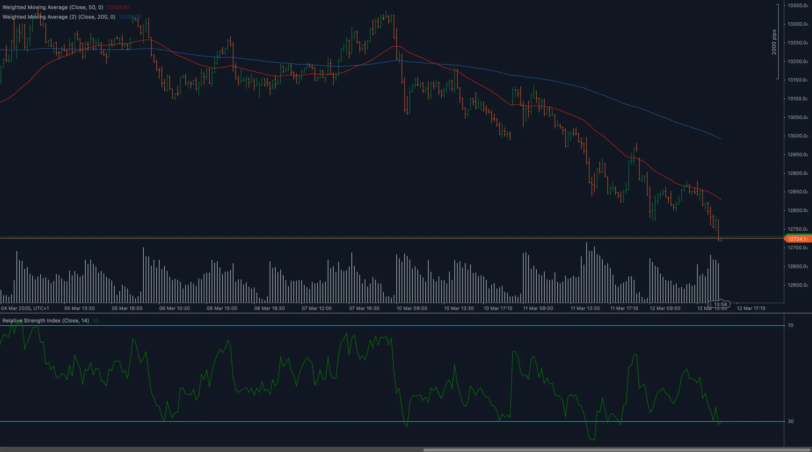Click the 13:58 countdown tag on time axis
812x452 pixels.
719,304
